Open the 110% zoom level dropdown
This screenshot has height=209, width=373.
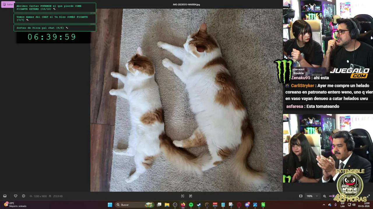tap(313, 196)
